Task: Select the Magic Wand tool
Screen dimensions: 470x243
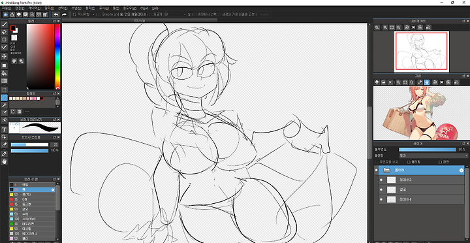Action: point(4,105)
